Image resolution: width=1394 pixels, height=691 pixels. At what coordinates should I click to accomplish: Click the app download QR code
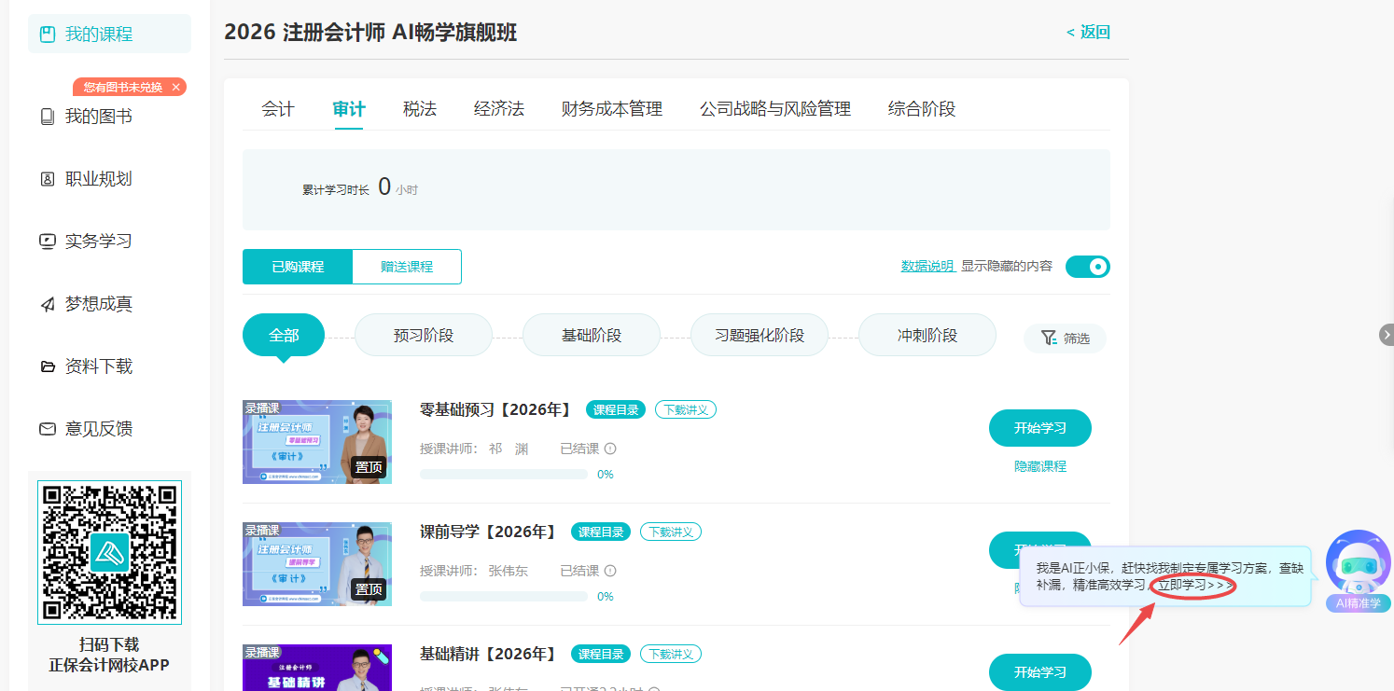coord(108,552)
